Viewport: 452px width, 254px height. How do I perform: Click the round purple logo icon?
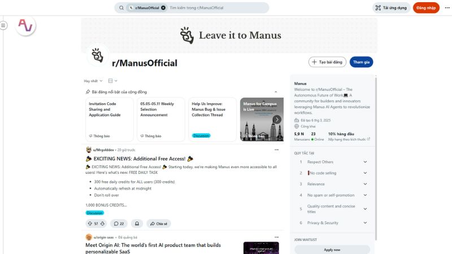coord(25,25)
